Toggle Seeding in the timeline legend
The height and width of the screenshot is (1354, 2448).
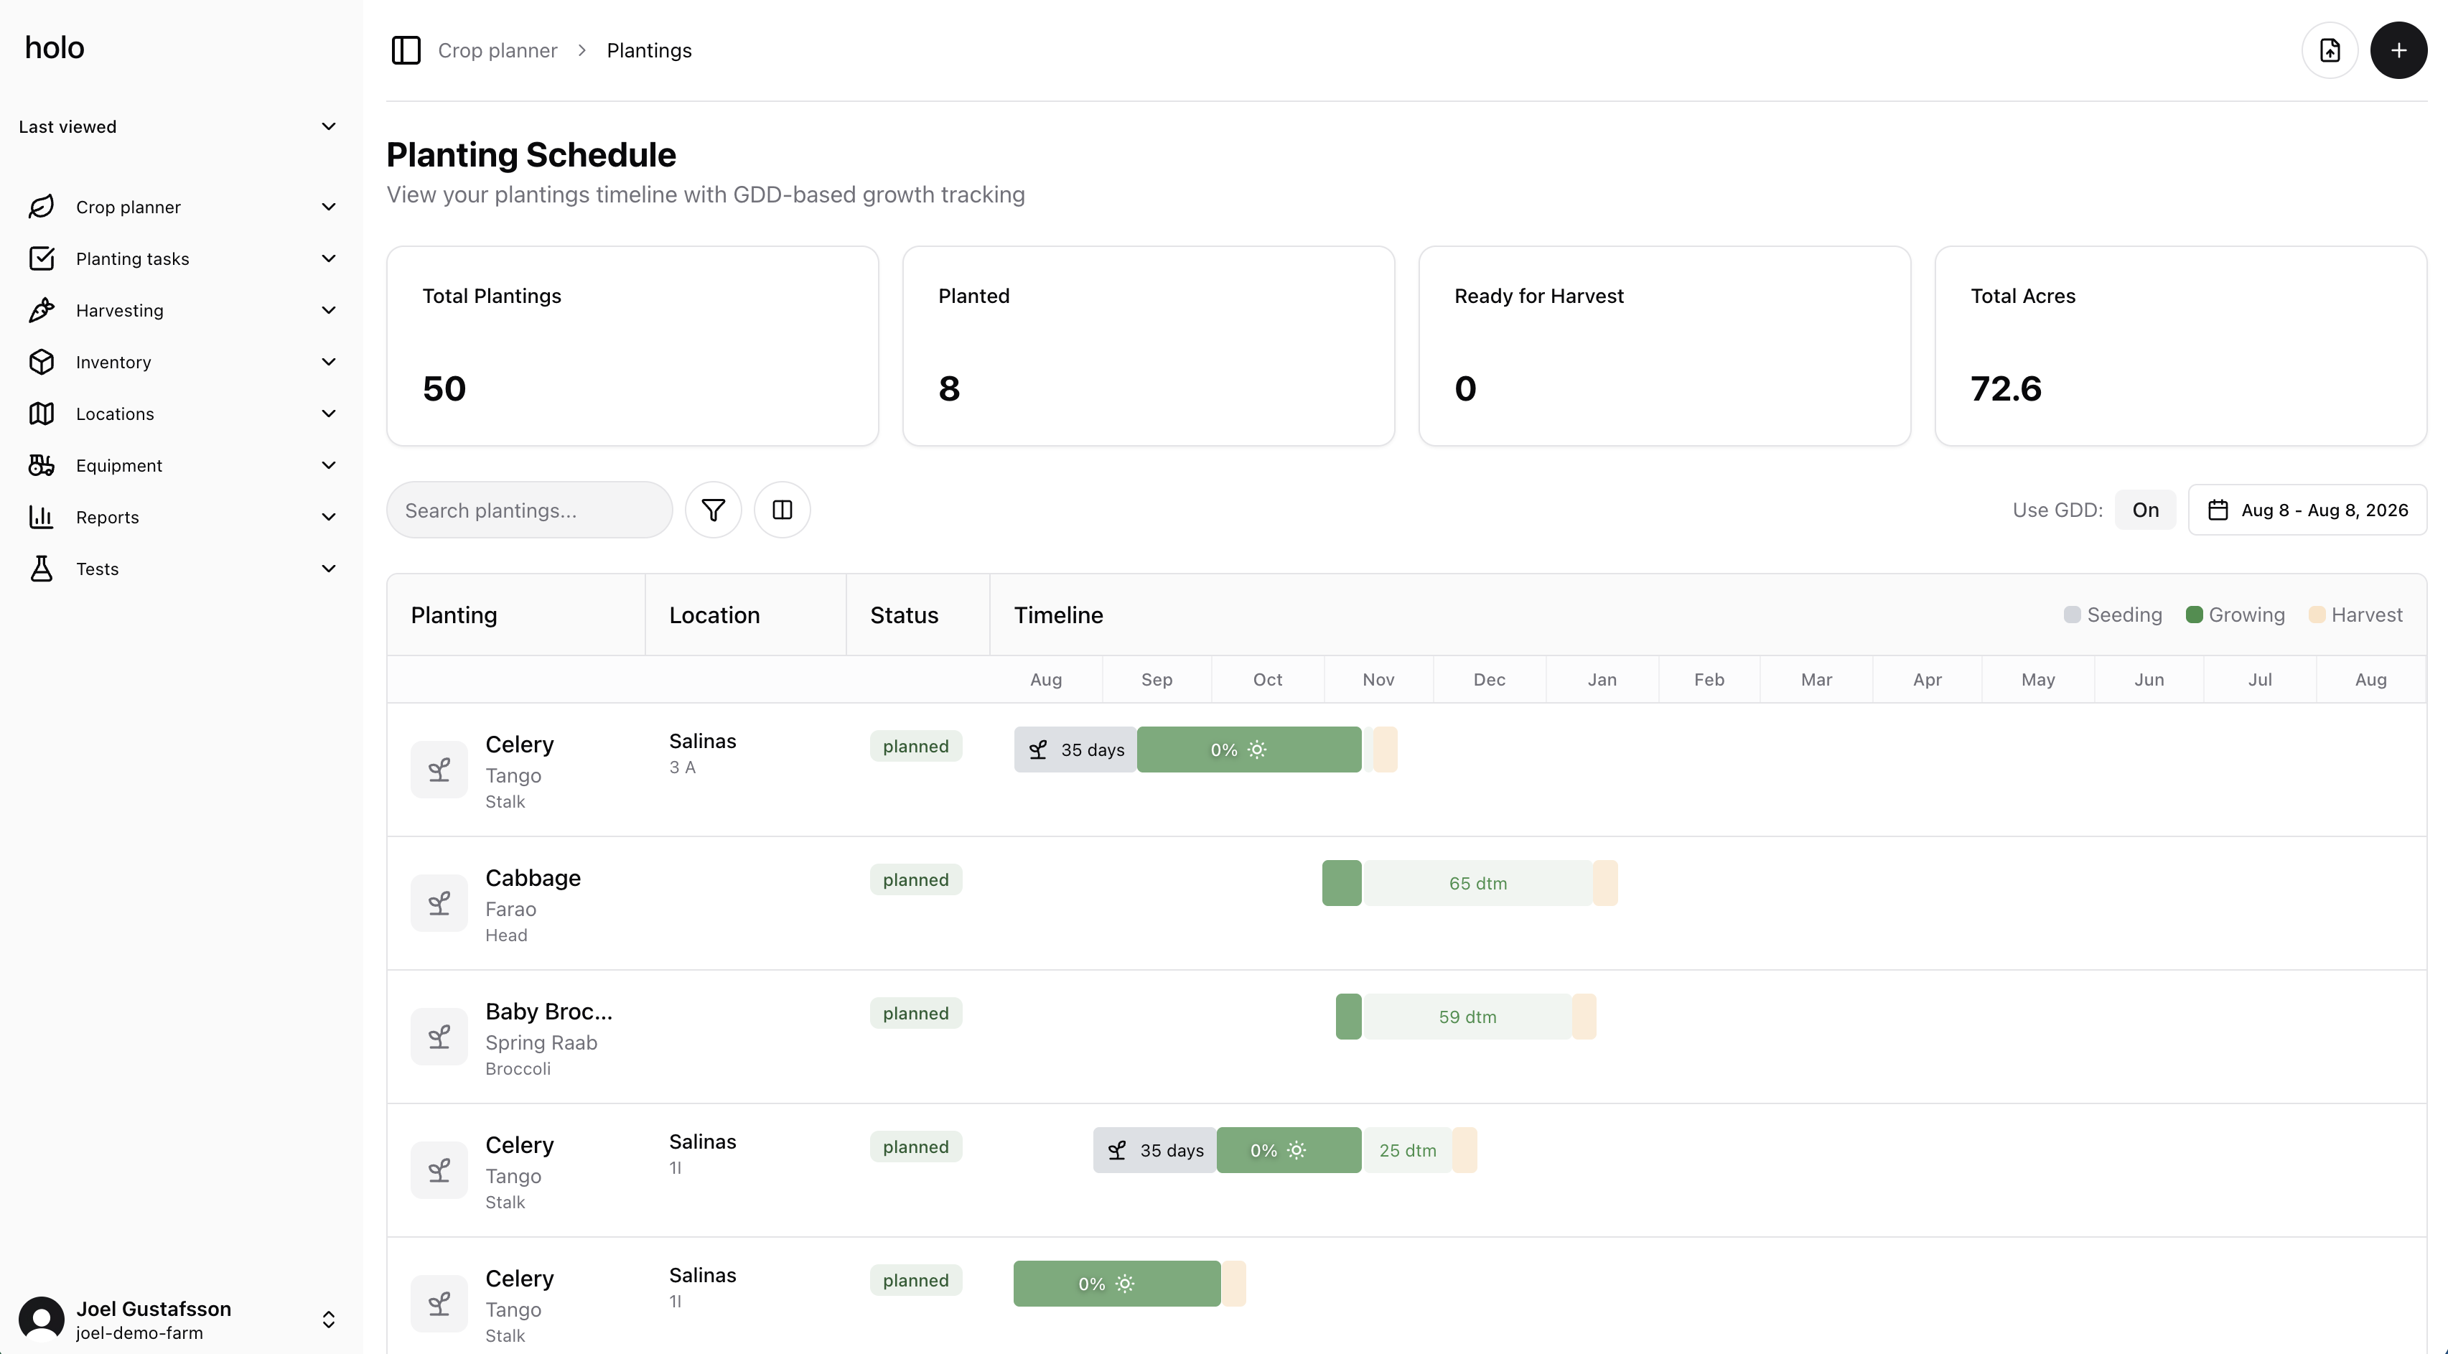2113,615
